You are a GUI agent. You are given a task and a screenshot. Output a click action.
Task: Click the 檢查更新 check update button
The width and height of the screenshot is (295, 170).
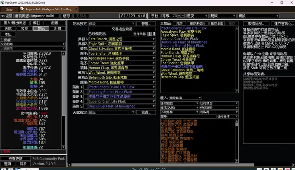coord(16,158)
